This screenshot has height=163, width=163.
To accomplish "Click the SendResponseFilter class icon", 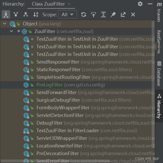I will coord(26,62).
